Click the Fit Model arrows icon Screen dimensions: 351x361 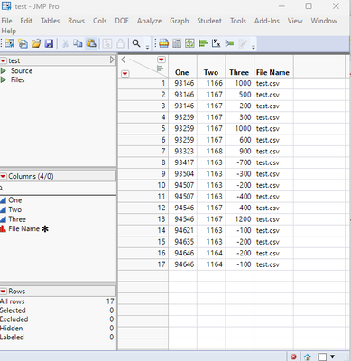tap(229, 44)
